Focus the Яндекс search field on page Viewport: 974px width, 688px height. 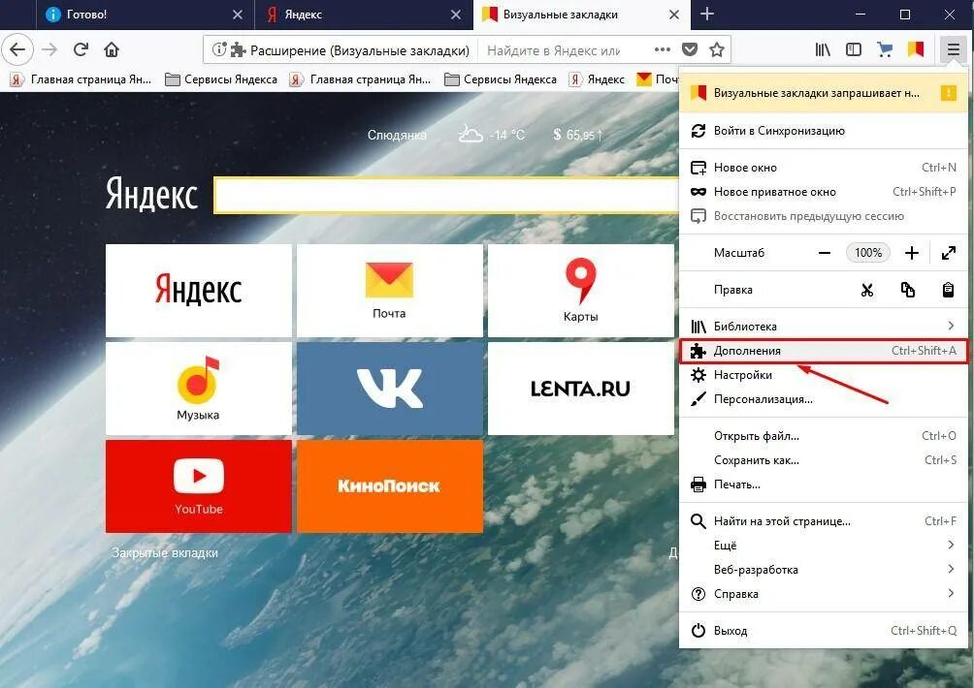pos(446,196)
